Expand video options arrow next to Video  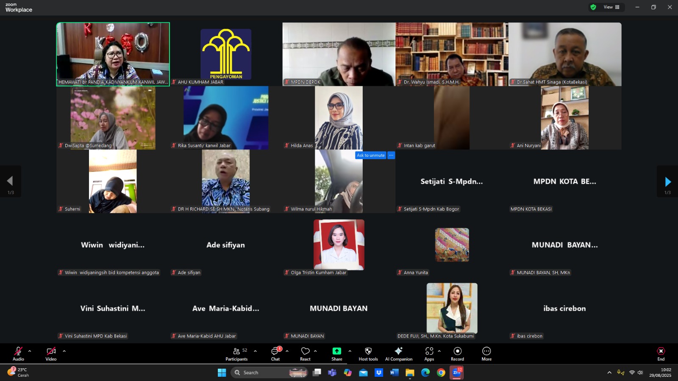[x=64, y=351]
